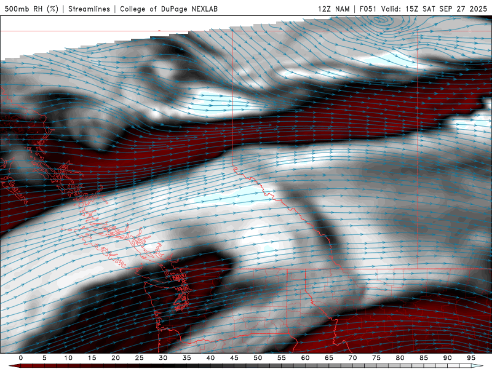Select the "55" tick label on the color scale
This screenshot has width=492, height=369.
(x=282, y=358)
